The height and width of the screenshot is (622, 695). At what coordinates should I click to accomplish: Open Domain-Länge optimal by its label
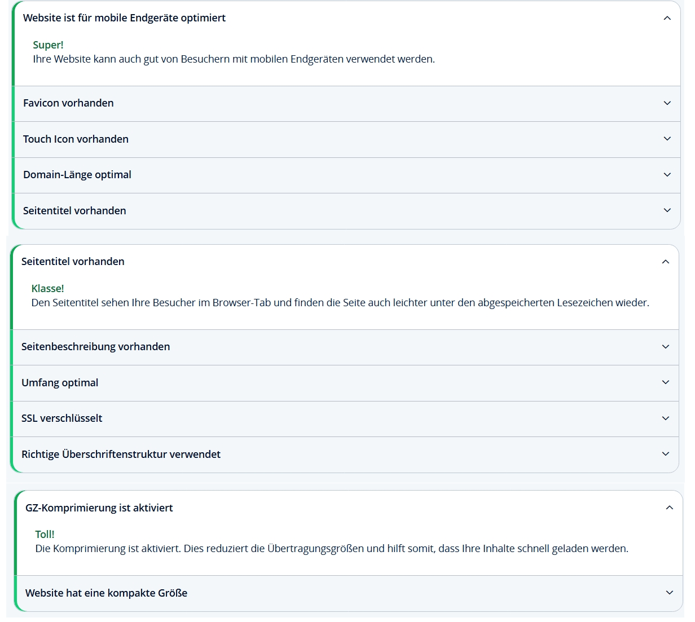click(77, 175)
